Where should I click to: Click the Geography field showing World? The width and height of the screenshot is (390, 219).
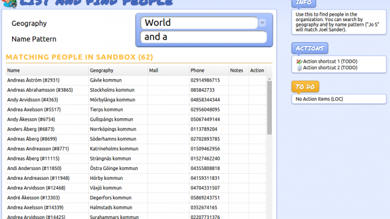199,22
